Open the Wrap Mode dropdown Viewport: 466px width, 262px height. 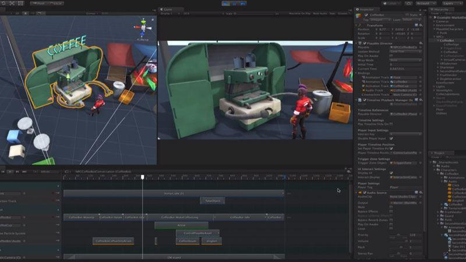point(405,59)
